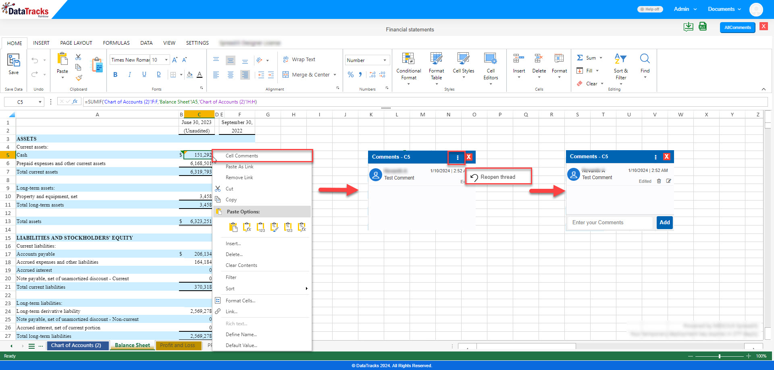Screen dimensions: 774x370
Task: Decrease font size with the smaller A icon
Action: point(185,60)
